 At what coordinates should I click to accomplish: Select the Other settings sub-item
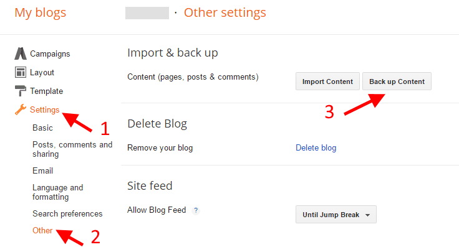[42, 230]
